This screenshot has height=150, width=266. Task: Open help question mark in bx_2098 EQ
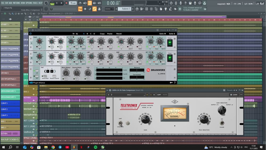[x=175, y=83]
